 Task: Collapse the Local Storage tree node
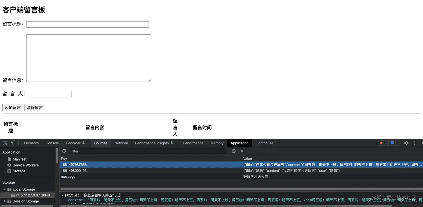(x=5, y=189)
